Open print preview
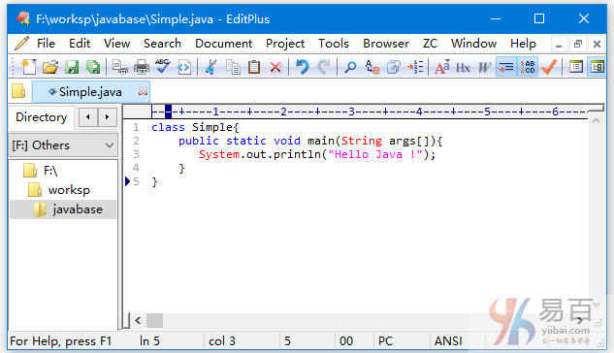 click(x=120, y=67)
